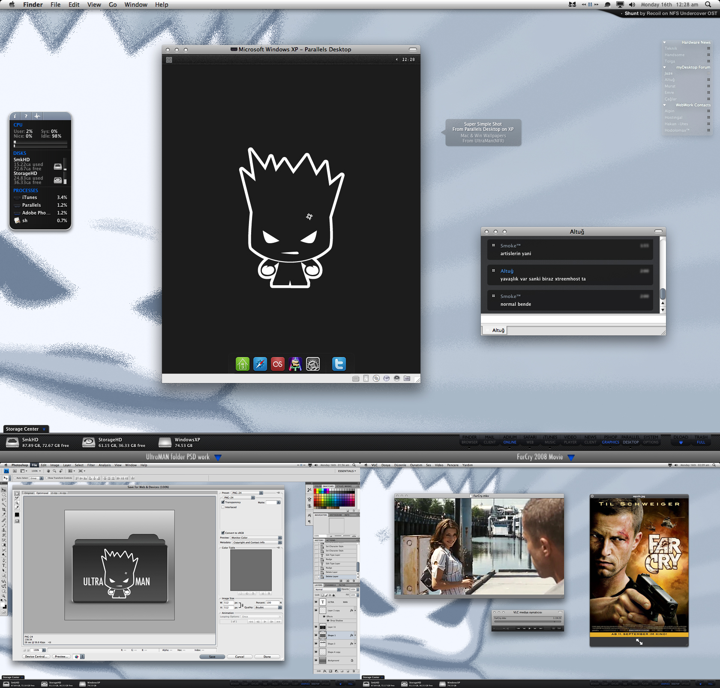Skip to next track in menu bar
This screenshot has height=688, width=720.
click(x=596, y=4)
